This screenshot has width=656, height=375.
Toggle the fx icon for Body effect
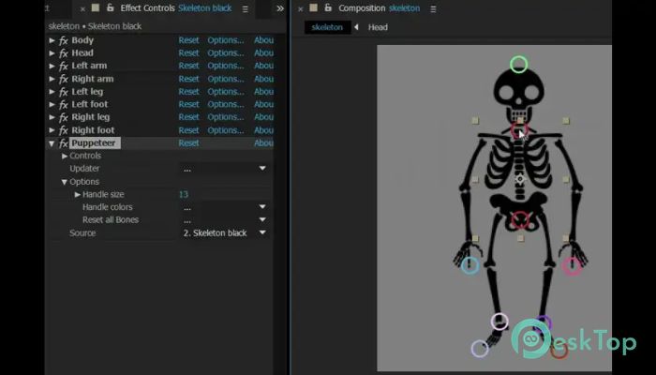pos(63,40)
